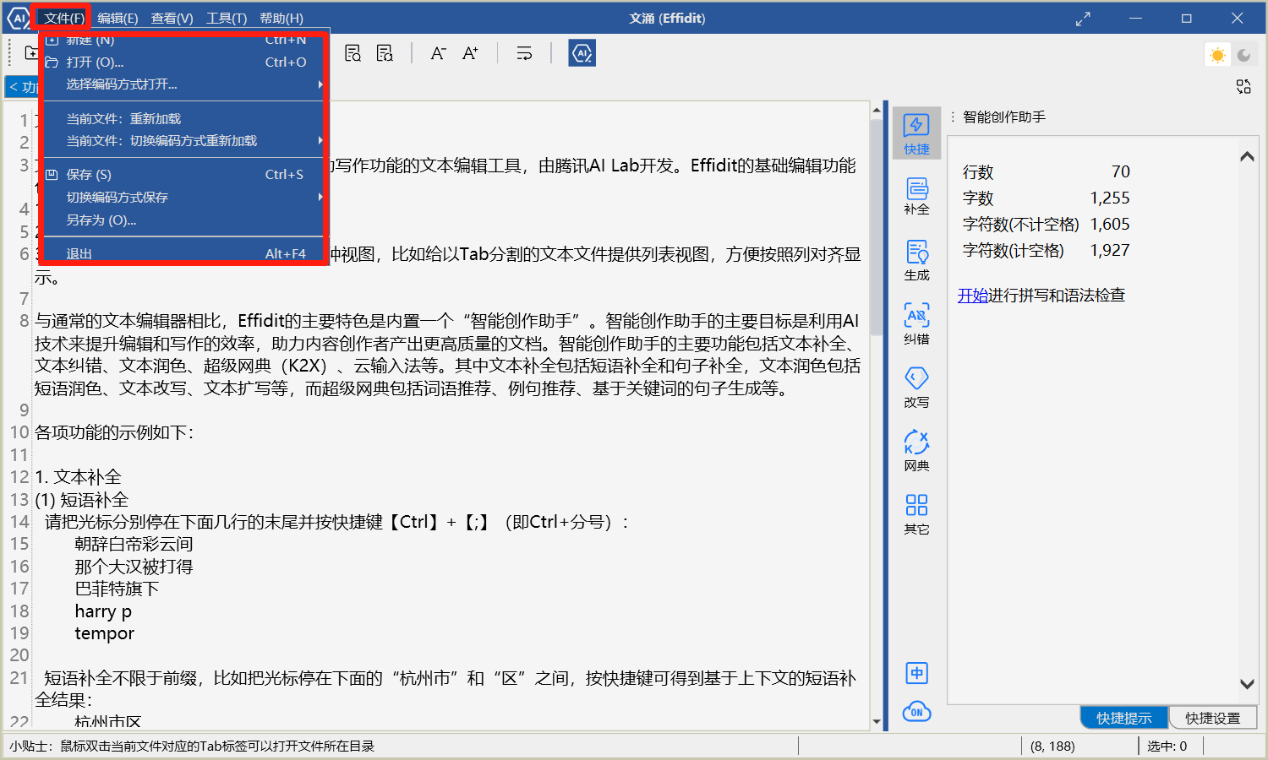
Task: Click the 选中: 0 status bar entry
Action: pyautogui.click(x=1167, y=746)
